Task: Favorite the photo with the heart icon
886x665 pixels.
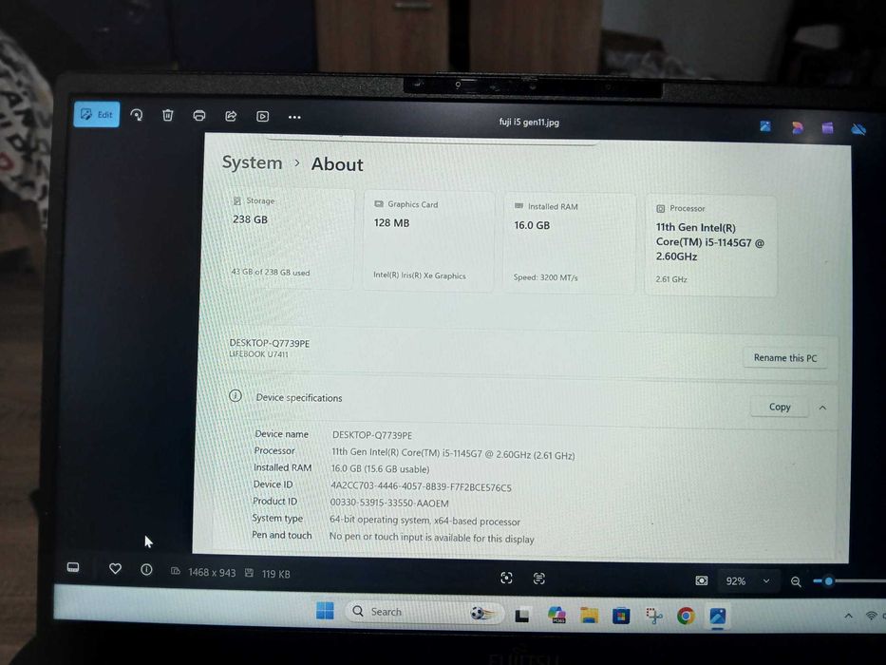Action: click(x=115, y=568)
